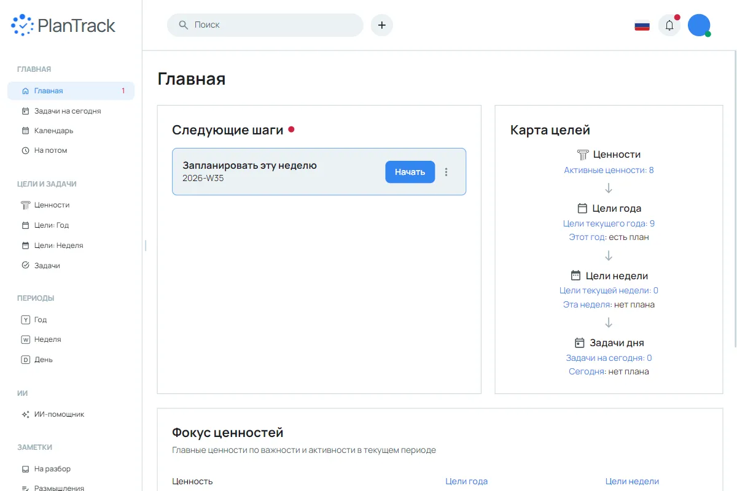Open three-dot menu on week planning card
The width and height of the screenshot is (737, 491).
[446, 172]
